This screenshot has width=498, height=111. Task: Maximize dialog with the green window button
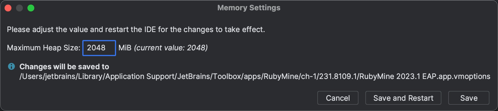pyautogui.click(x=31, y=8)
